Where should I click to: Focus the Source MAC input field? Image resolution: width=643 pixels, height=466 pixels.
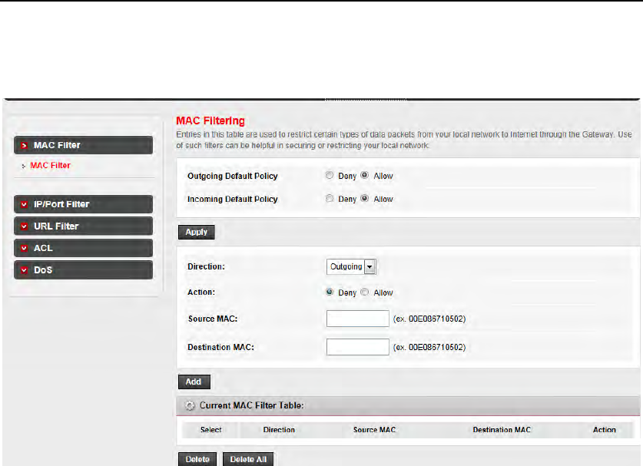click(x=357, y=319)
